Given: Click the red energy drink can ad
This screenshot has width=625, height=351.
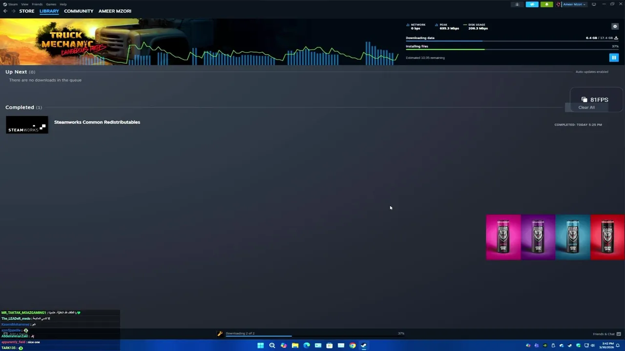Looking at the screenshot, I should [x=607, y=237].
